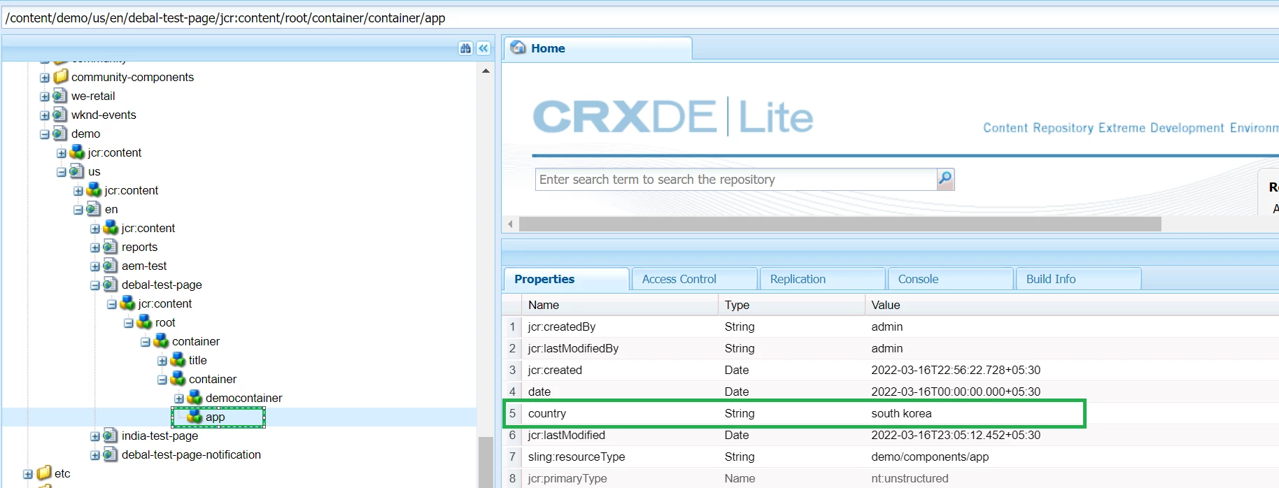Image resolution: width=1279 pixels, height=488 pixels.
Task: Expand the we-retail node
Action: click(45, 96)
